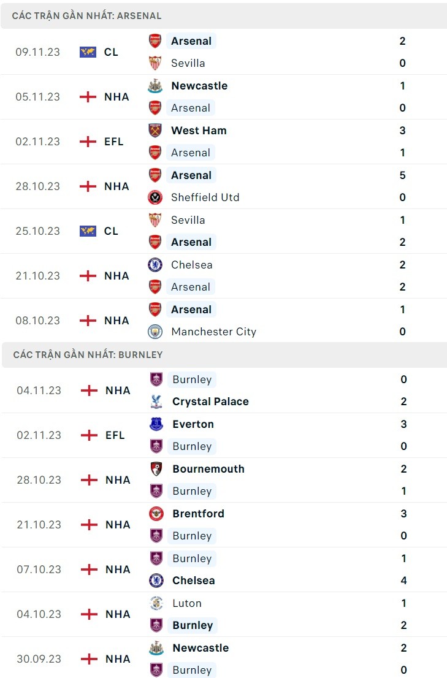Click the Everton club crest

156,424
